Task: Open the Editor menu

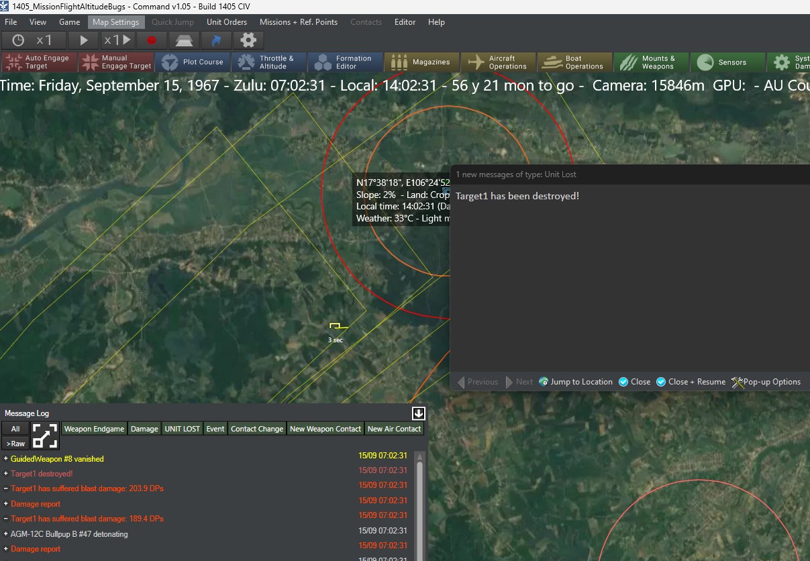Action: click(x=405, y=22)
